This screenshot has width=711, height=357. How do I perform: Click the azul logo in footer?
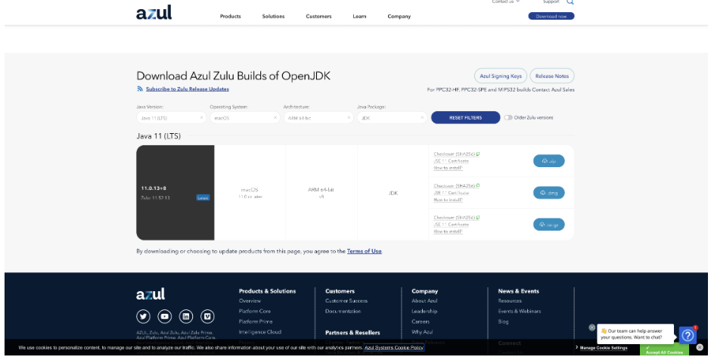(151, 293)
